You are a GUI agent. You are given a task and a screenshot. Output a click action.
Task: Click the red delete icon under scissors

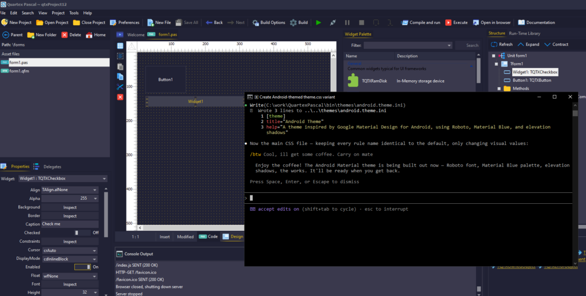coord(120,97)
